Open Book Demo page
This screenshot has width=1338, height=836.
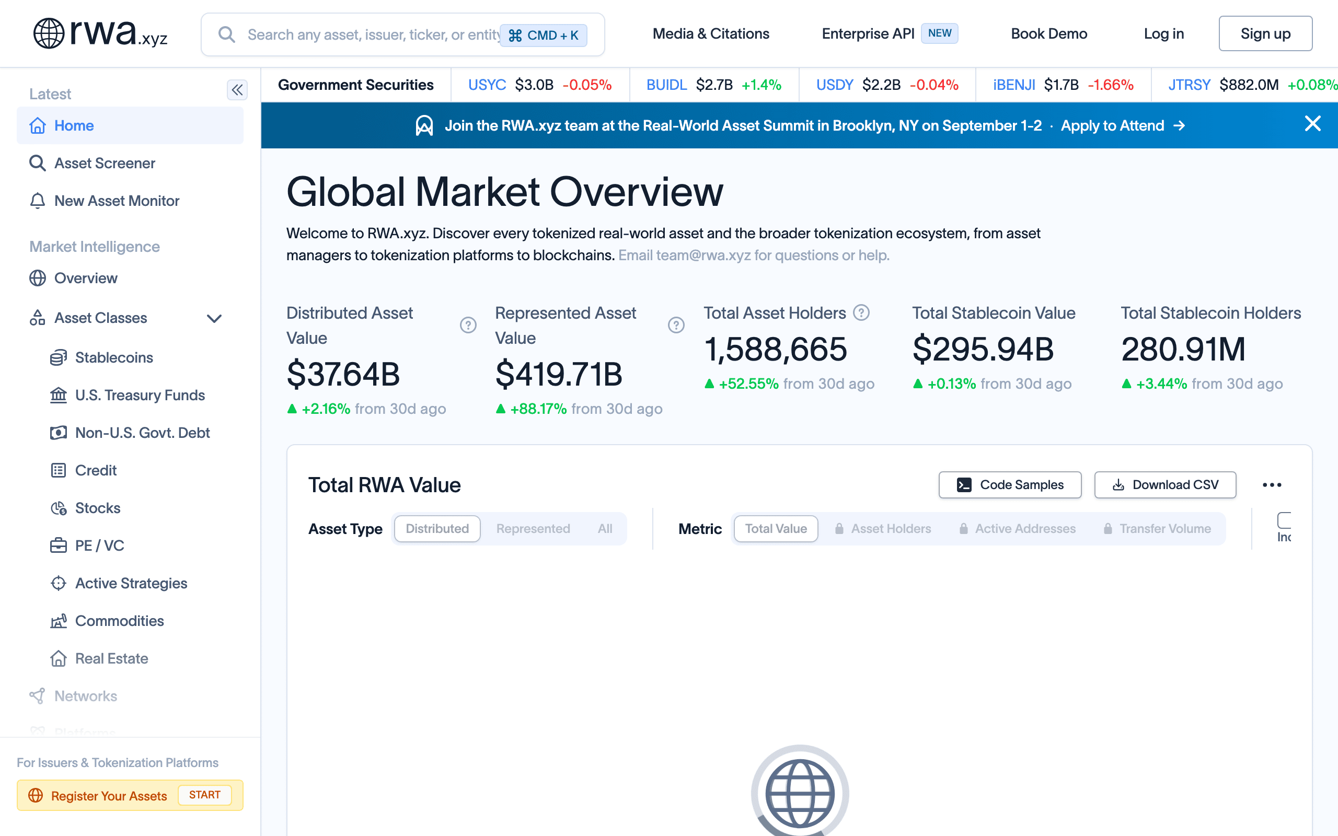(1049, 34)
